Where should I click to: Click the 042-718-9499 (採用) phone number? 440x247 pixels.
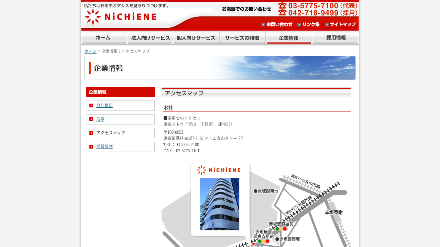323,13
